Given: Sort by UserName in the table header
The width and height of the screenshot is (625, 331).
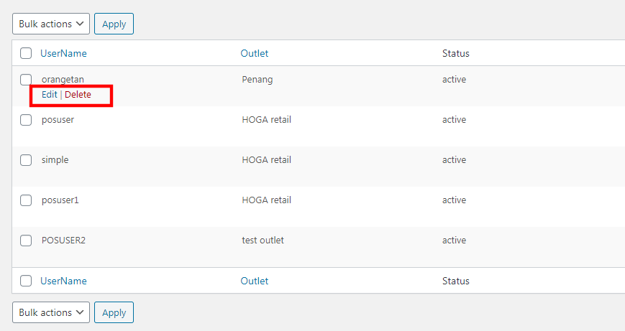Looking at the screenshot, I should (63, 53).
